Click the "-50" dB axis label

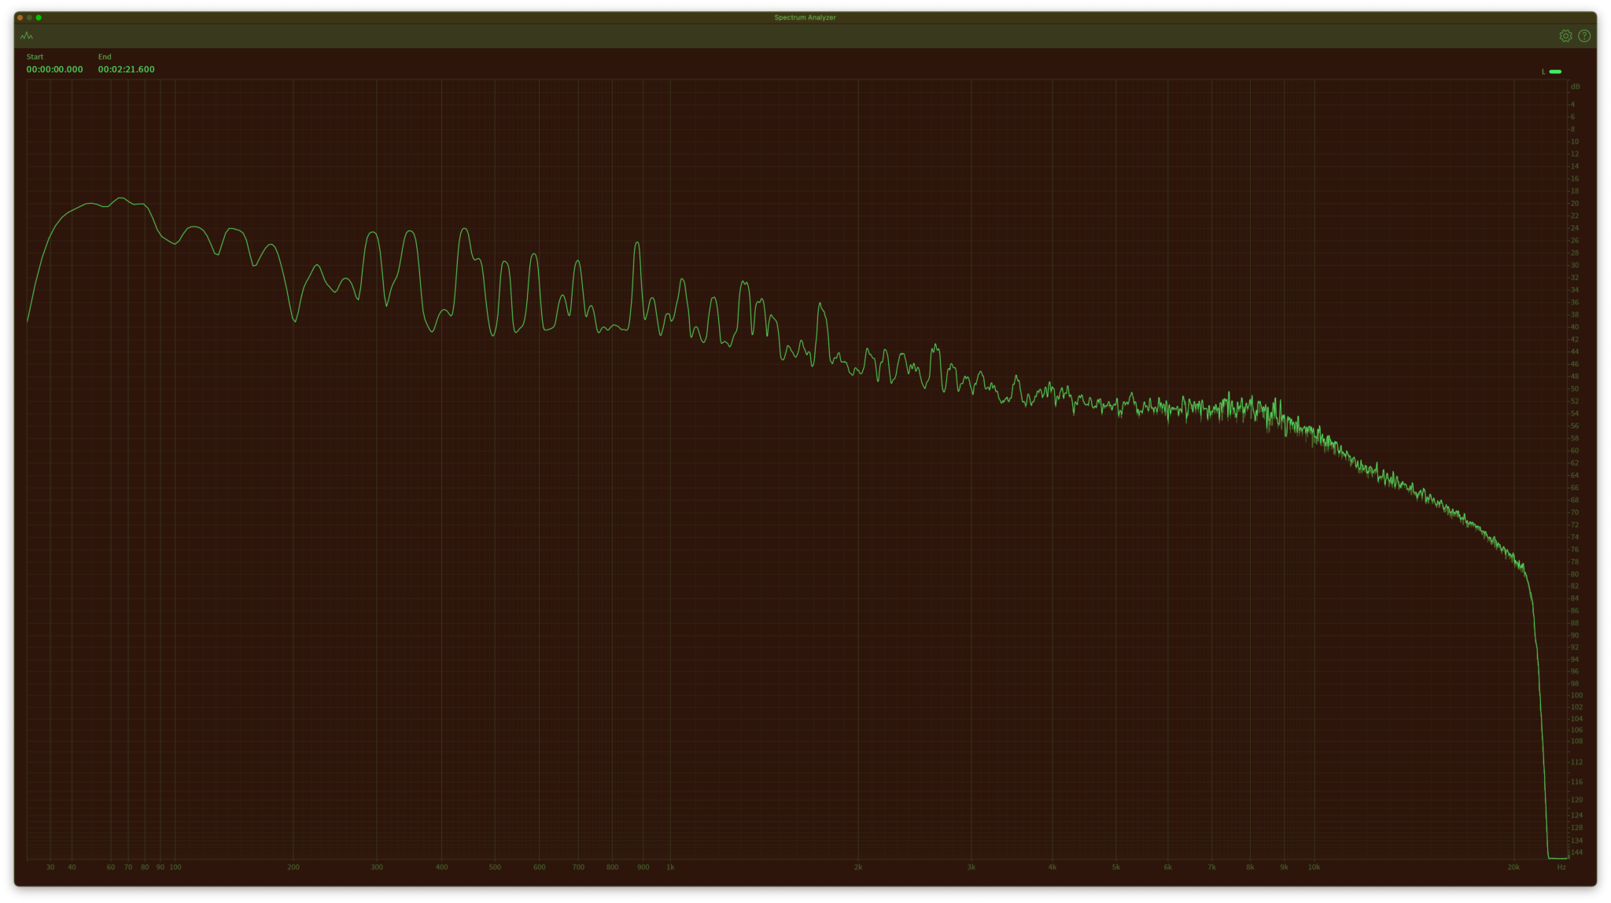click(x=1574, y=389)
